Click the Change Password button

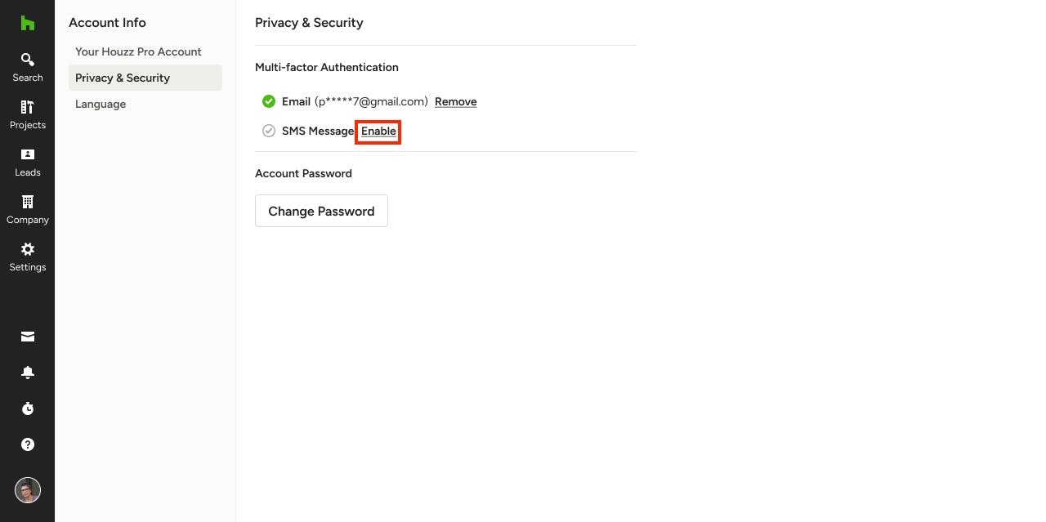(x=321, y=211)
